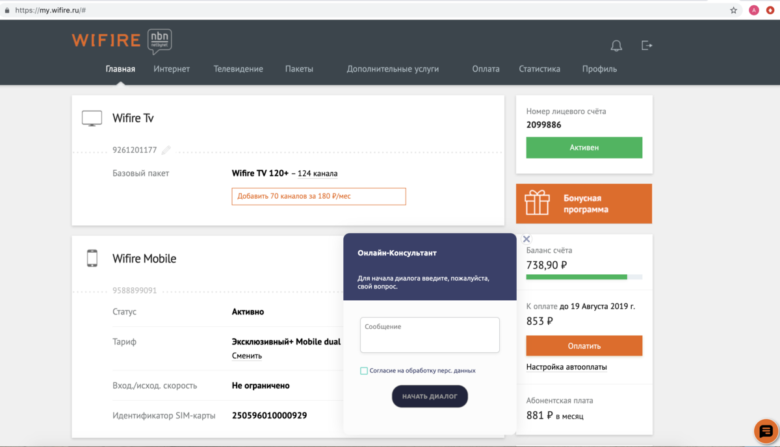780x447 pixels.
Task: Click the browser address bar URL
Action: [50, 10]
